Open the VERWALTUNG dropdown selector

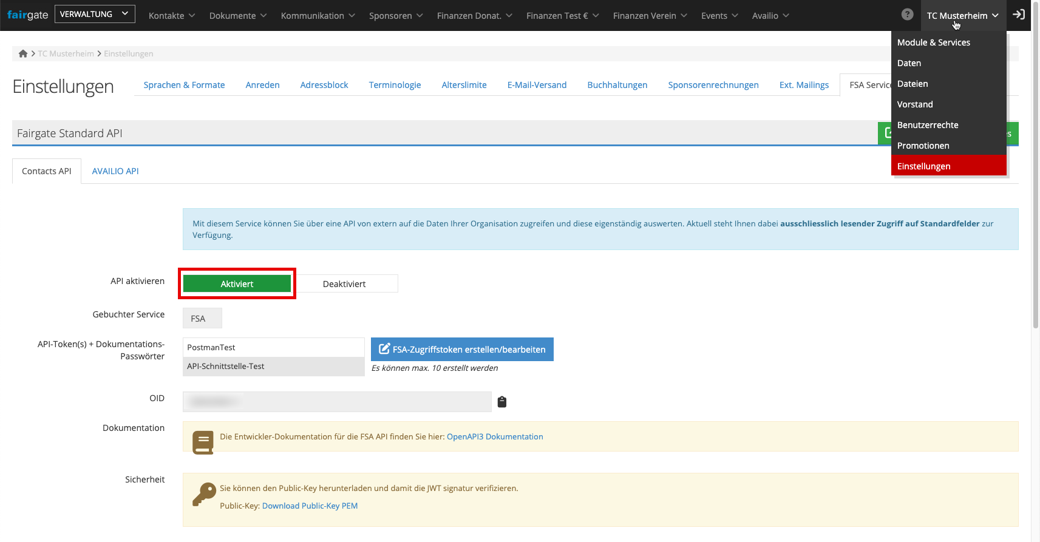(x=95, y=14)
